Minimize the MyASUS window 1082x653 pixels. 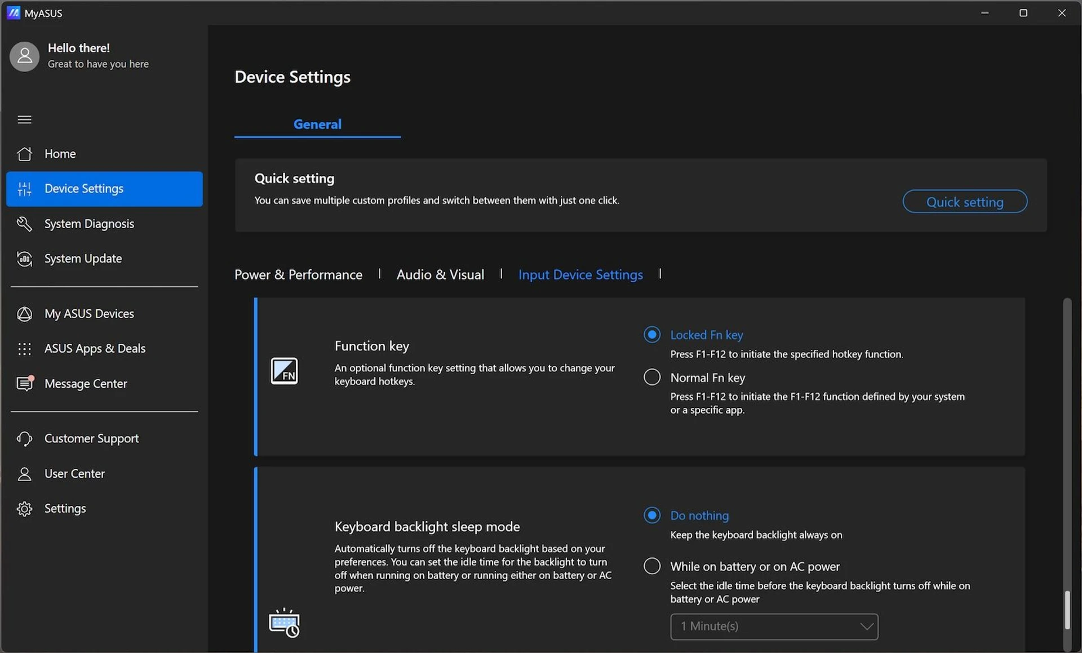[x=985, y=12]
